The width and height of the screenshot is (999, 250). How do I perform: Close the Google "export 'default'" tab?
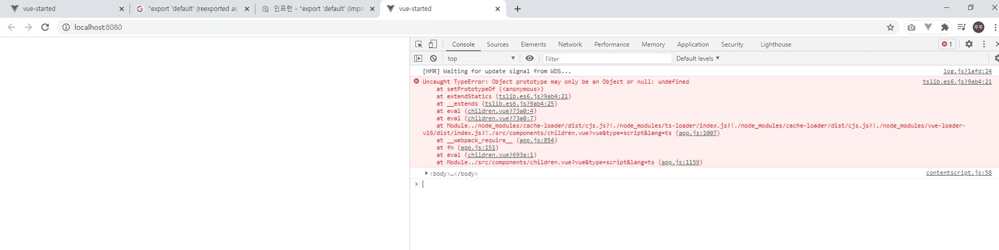pyautogui.click(x=247, y=9)
